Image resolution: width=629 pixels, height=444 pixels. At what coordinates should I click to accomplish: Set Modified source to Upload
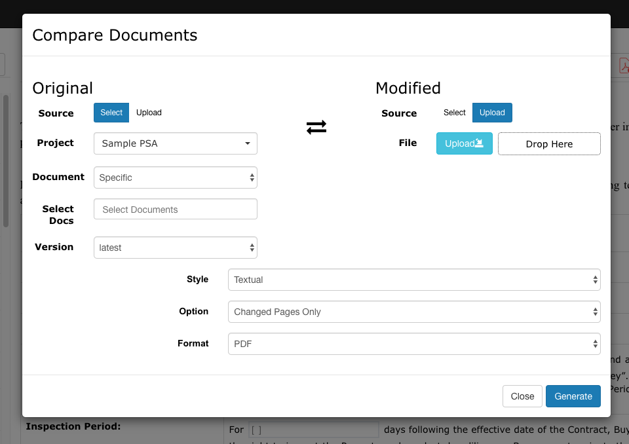[x=492, y=113]
